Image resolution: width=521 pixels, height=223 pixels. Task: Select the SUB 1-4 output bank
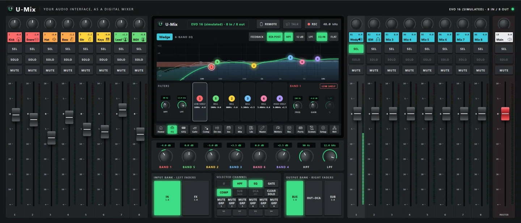click(x=332, y=198)
